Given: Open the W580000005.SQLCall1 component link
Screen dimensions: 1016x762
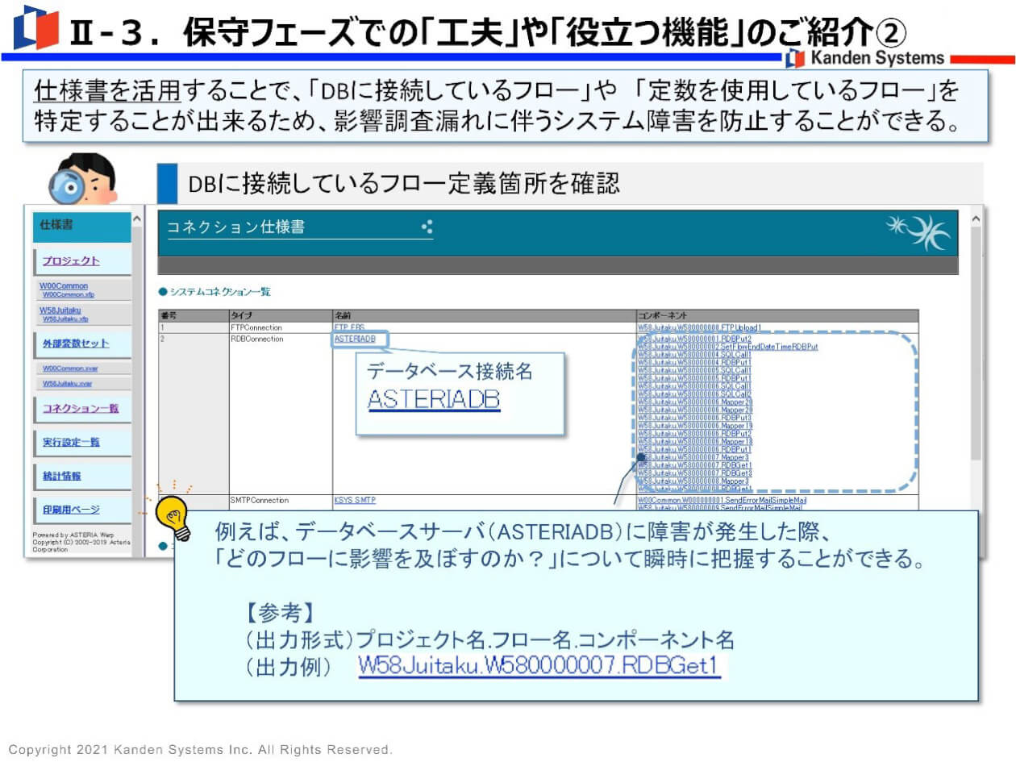Looking at the screenshot, I should pyautogui.click(x=695, y=370).
